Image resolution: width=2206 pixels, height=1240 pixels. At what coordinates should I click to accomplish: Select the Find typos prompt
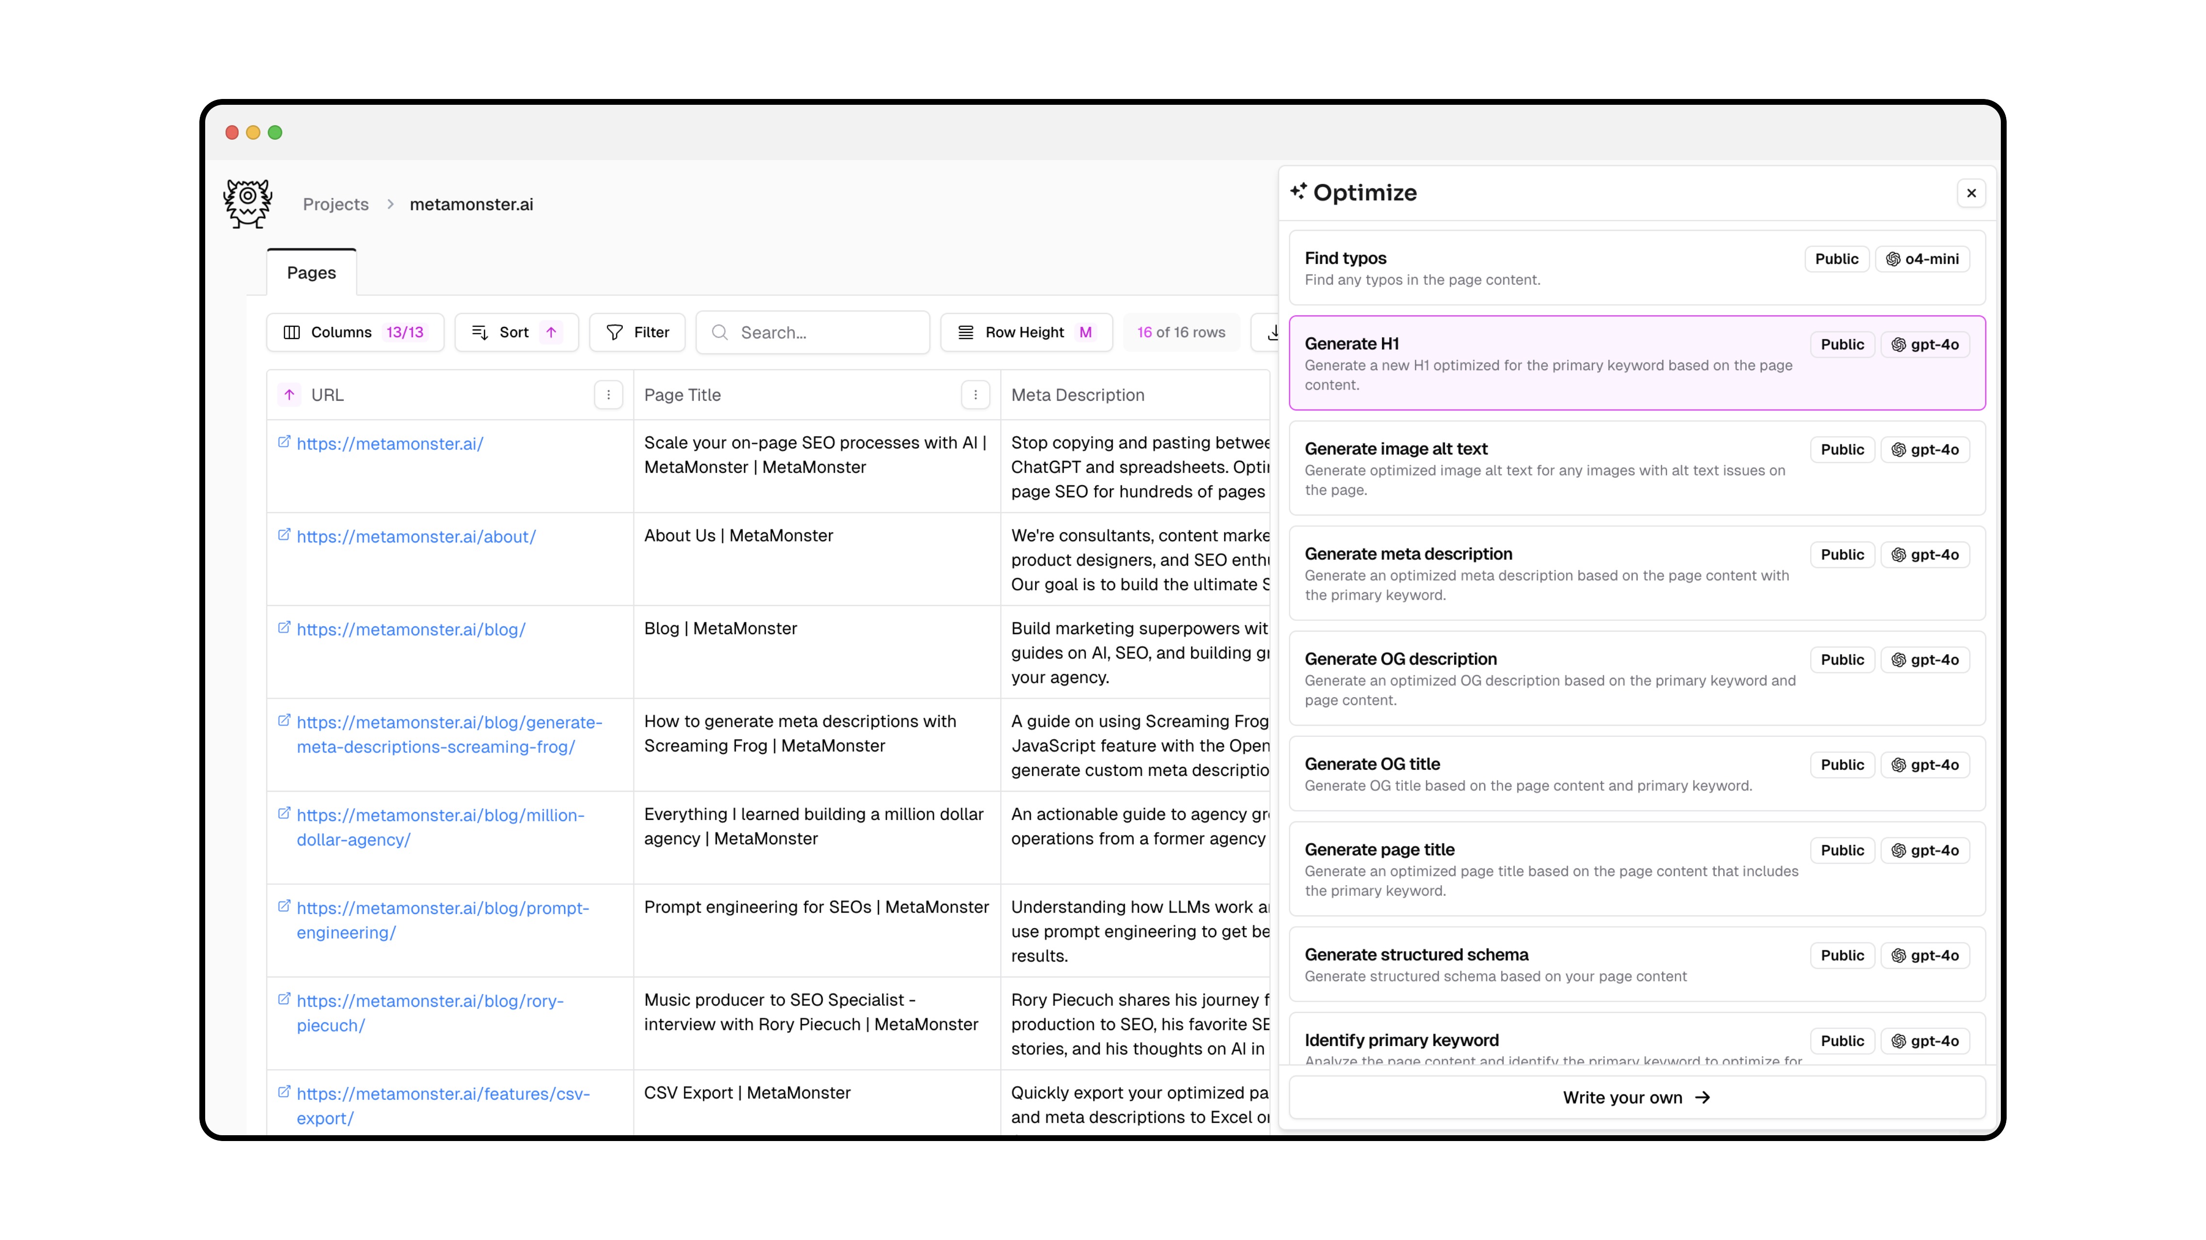click(x=1637, y=268)
